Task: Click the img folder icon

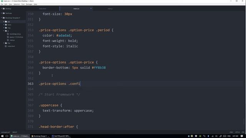Action: point(6,28)
